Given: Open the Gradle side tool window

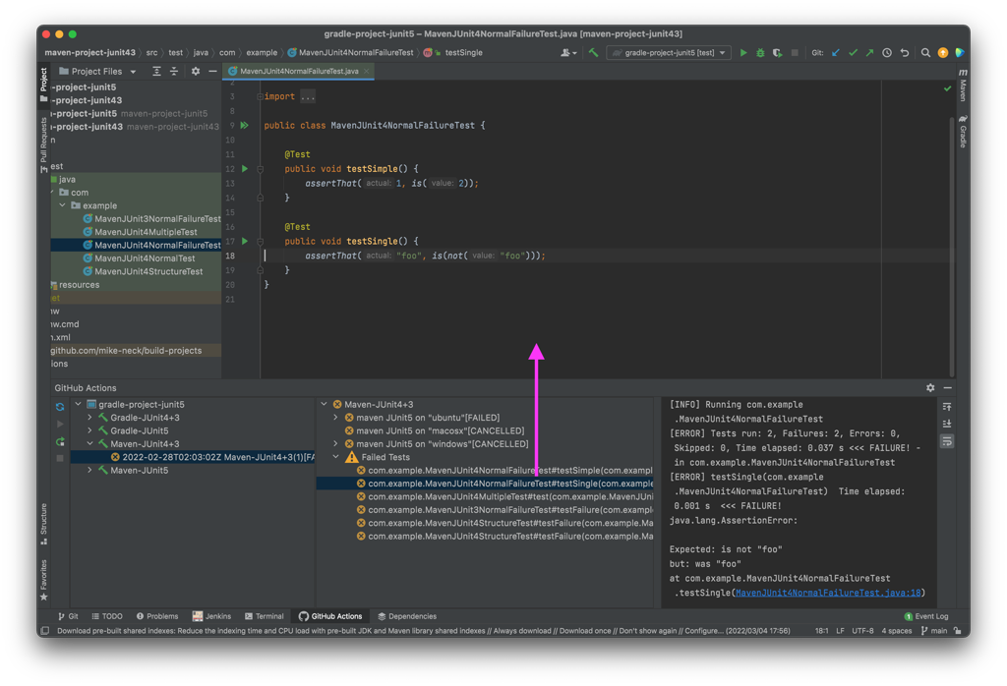Looking at the screenshot, I should point(963,132).
